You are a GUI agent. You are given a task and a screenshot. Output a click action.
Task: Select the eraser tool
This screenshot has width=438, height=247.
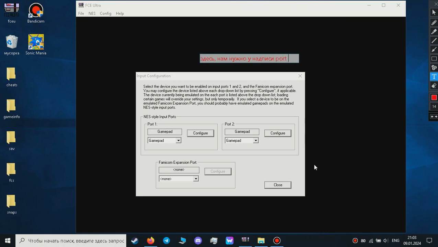[434, 85]
